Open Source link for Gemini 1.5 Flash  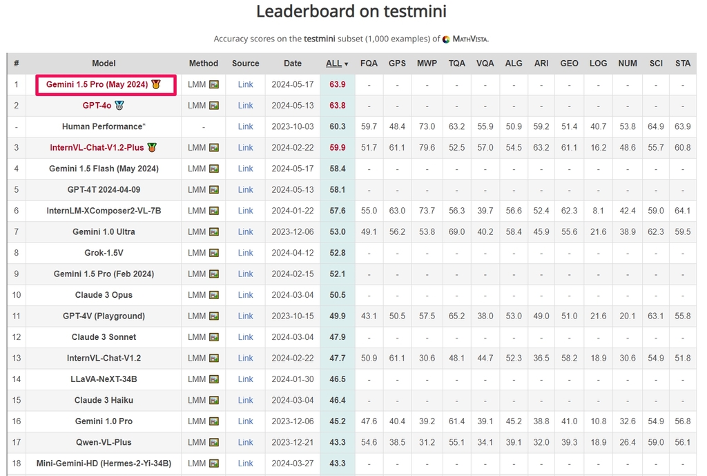[x=245, y=169]
